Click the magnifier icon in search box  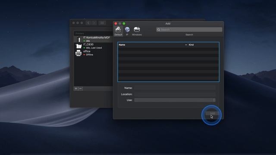[x=158, y=30]
